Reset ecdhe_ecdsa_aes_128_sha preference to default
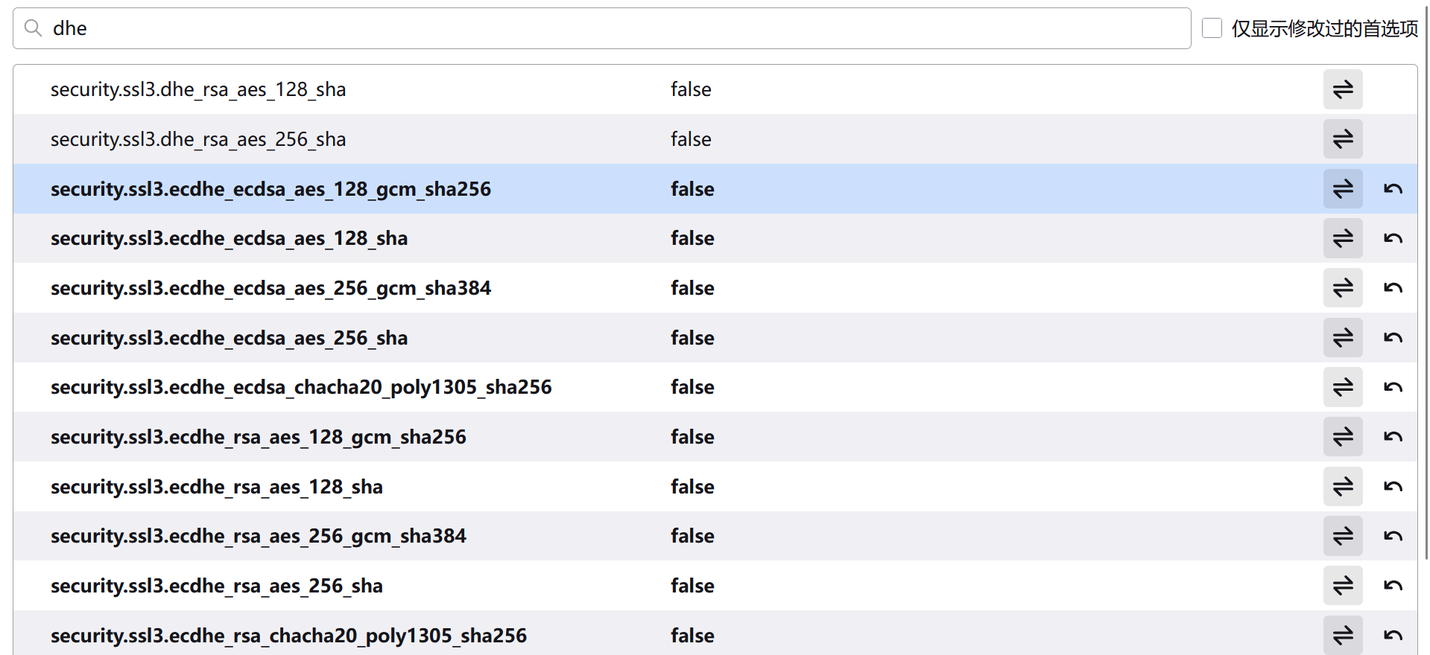This screenshot has width=1430, height=655. click(x=1392, y=238)
